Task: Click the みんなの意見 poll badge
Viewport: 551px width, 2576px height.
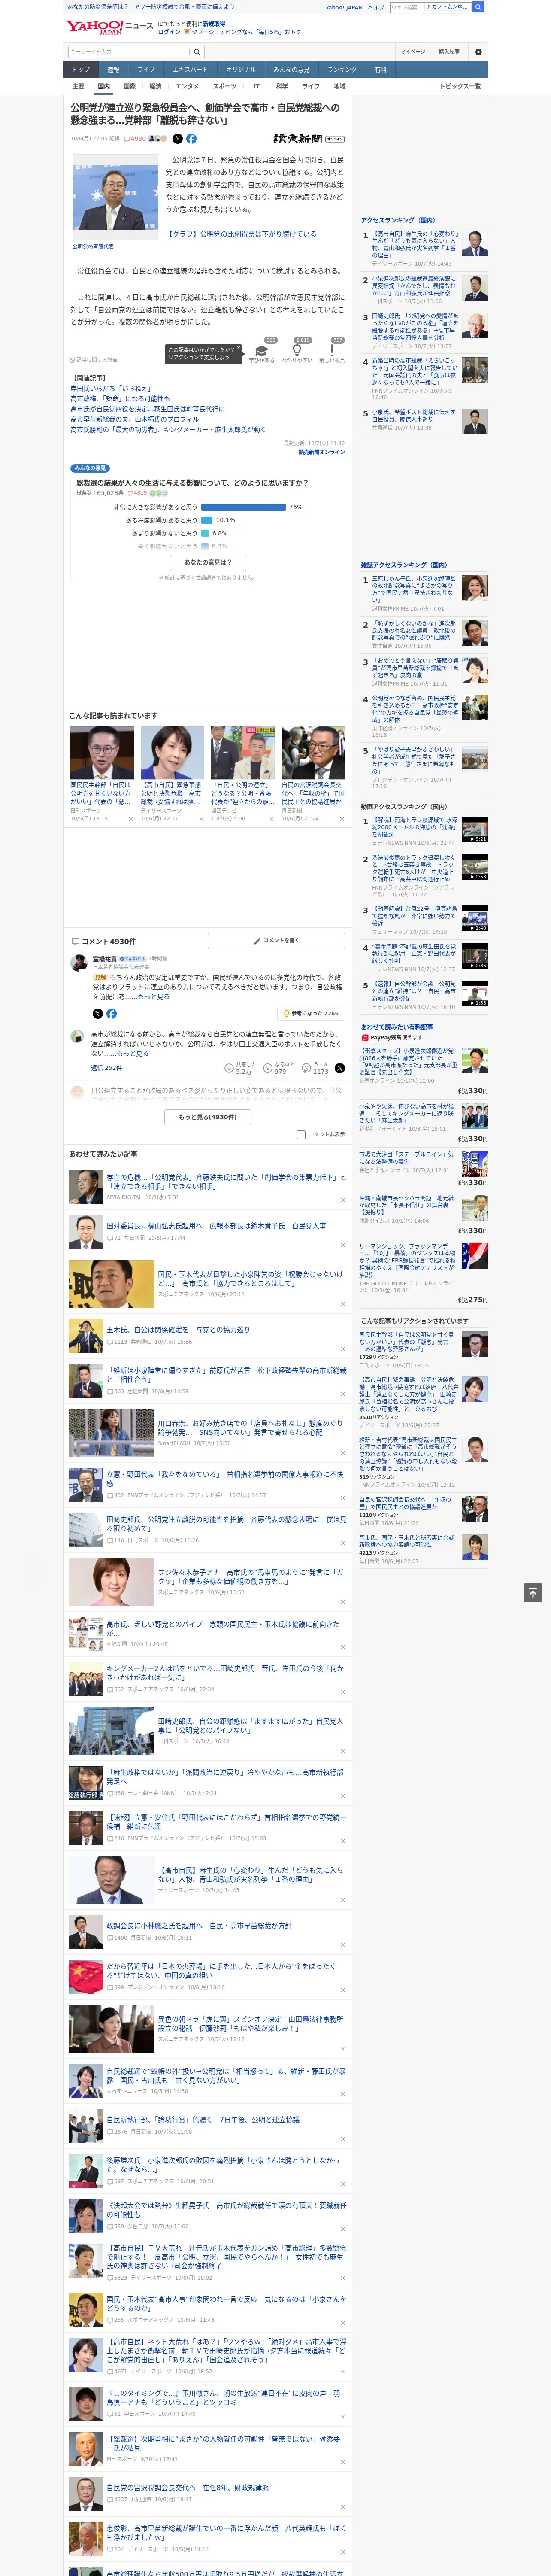Action: (90, 468)
